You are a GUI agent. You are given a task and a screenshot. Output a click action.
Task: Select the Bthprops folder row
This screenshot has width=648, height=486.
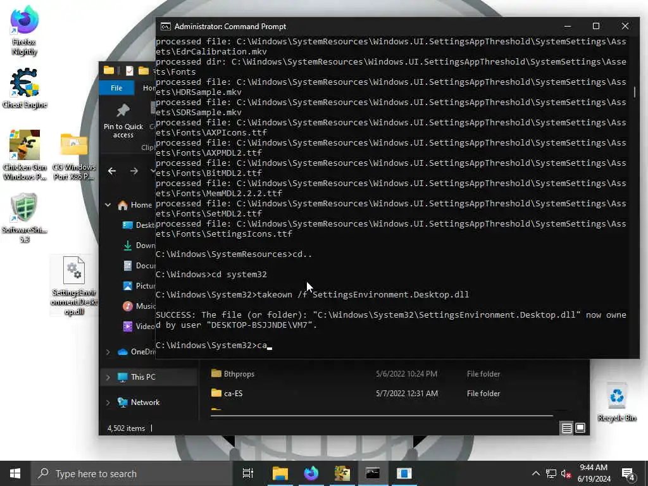click(380, 374)
